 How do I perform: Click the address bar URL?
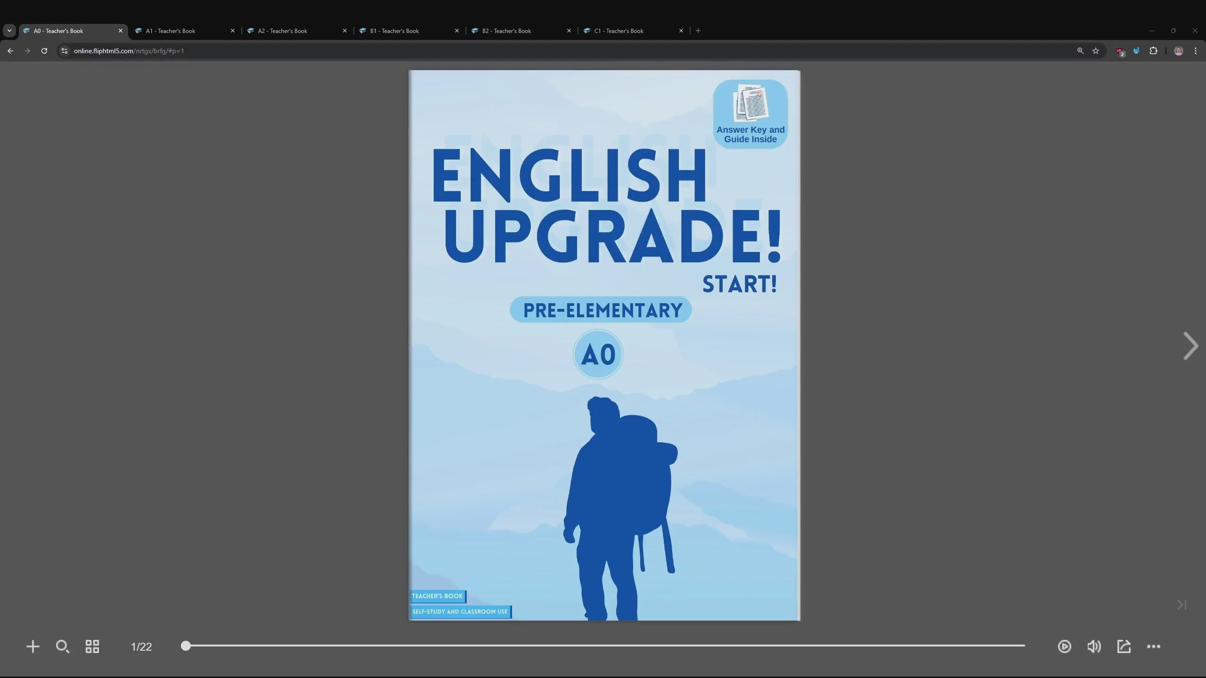pyautogui.click(x=129, y=51)
